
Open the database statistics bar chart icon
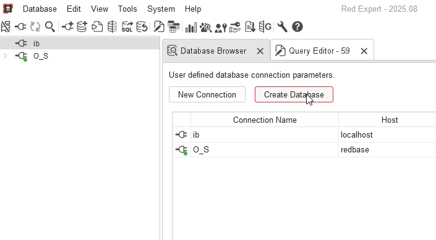click(x=190, y=27)
